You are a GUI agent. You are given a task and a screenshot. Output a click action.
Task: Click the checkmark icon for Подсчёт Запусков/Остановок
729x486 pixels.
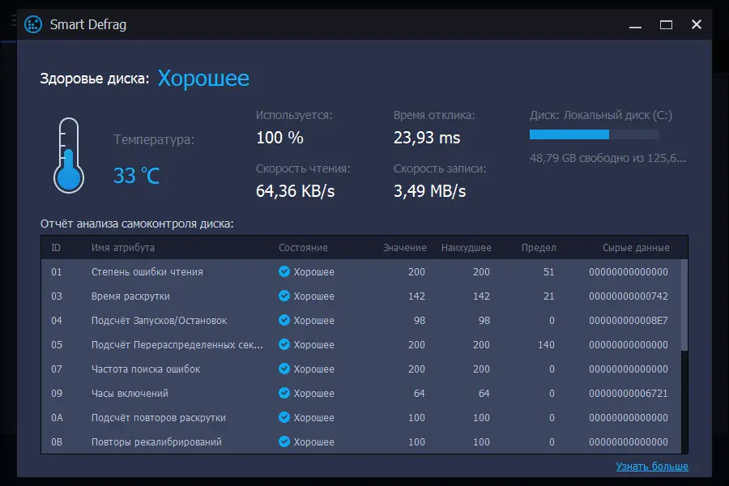284,321
